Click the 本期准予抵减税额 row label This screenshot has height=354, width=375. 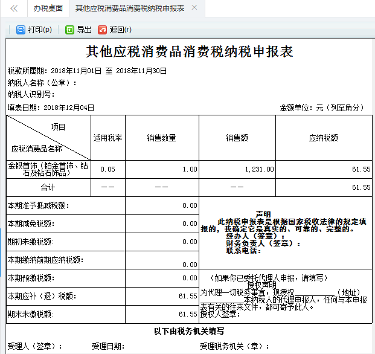tap(38, 205)
